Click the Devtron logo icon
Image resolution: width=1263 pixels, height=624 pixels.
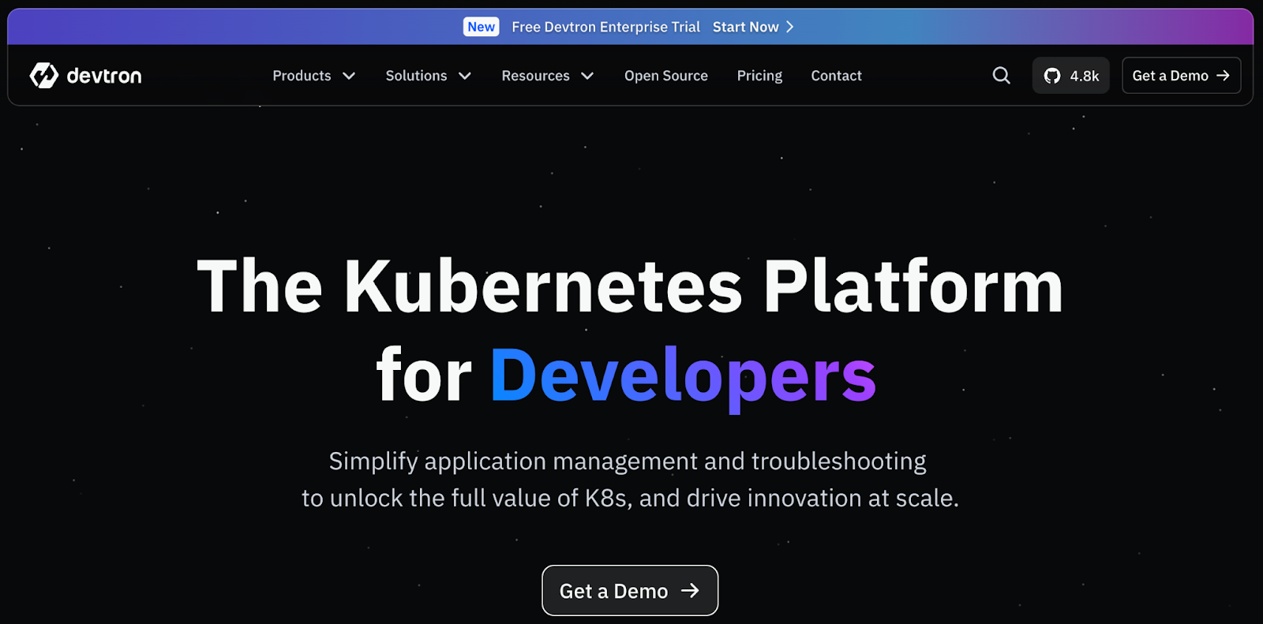tap(44, 75)
